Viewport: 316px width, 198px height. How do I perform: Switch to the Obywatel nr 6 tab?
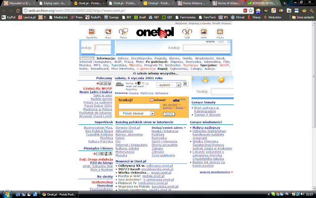coord(20,3)
